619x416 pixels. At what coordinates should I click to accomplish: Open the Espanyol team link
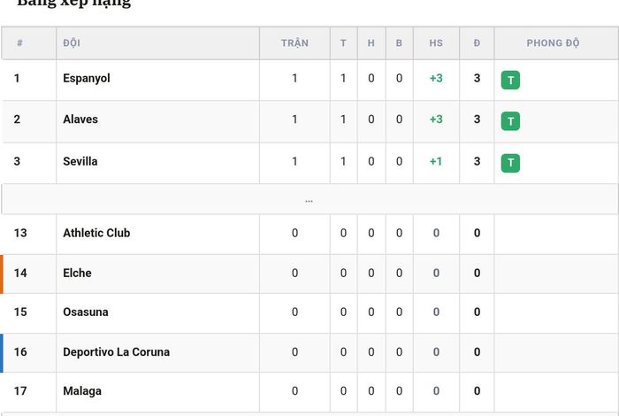[87, 78]
